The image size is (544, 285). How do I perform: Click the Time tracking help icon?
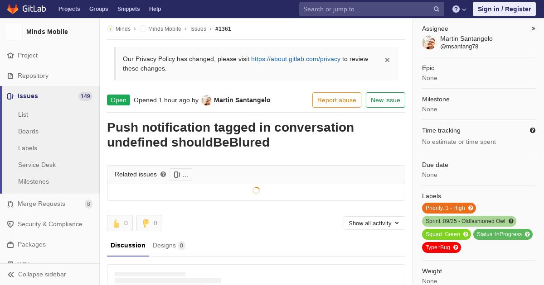click(x=533, y=130)
